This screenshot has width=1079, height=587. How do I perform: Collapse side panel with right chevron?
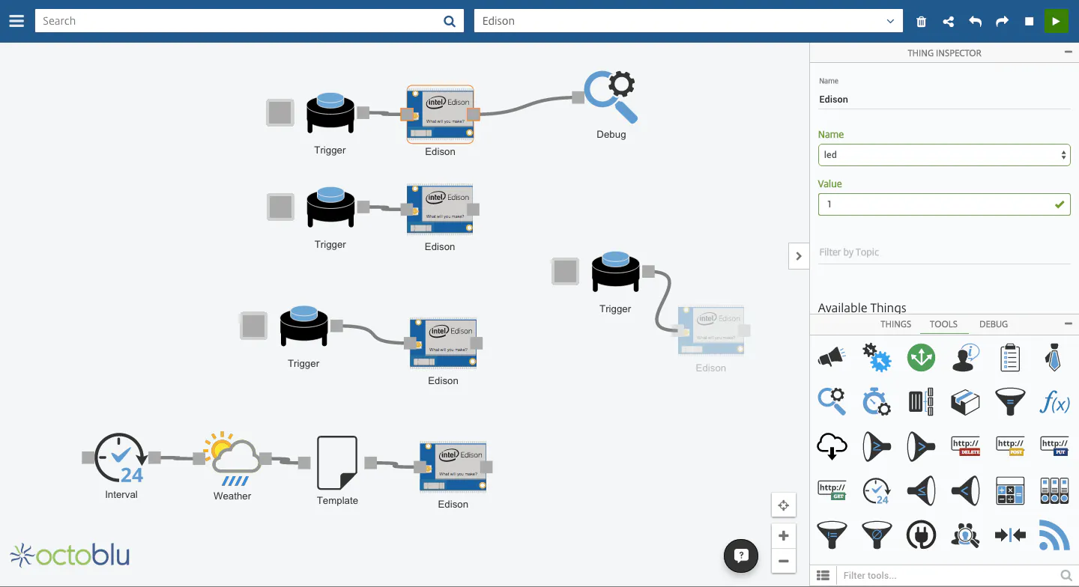click(799, 255)
